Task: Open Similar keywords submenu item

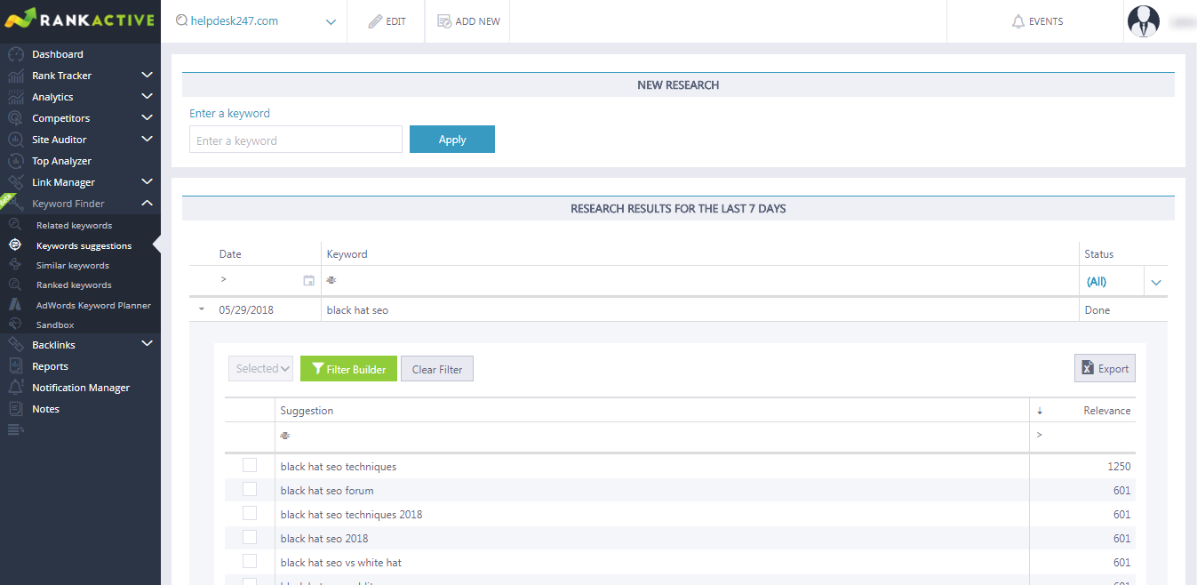Action: click(x=73, y=266)
